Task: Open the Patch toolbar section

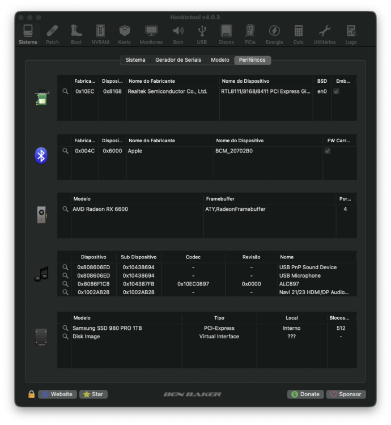Action: tap(52, 35)
